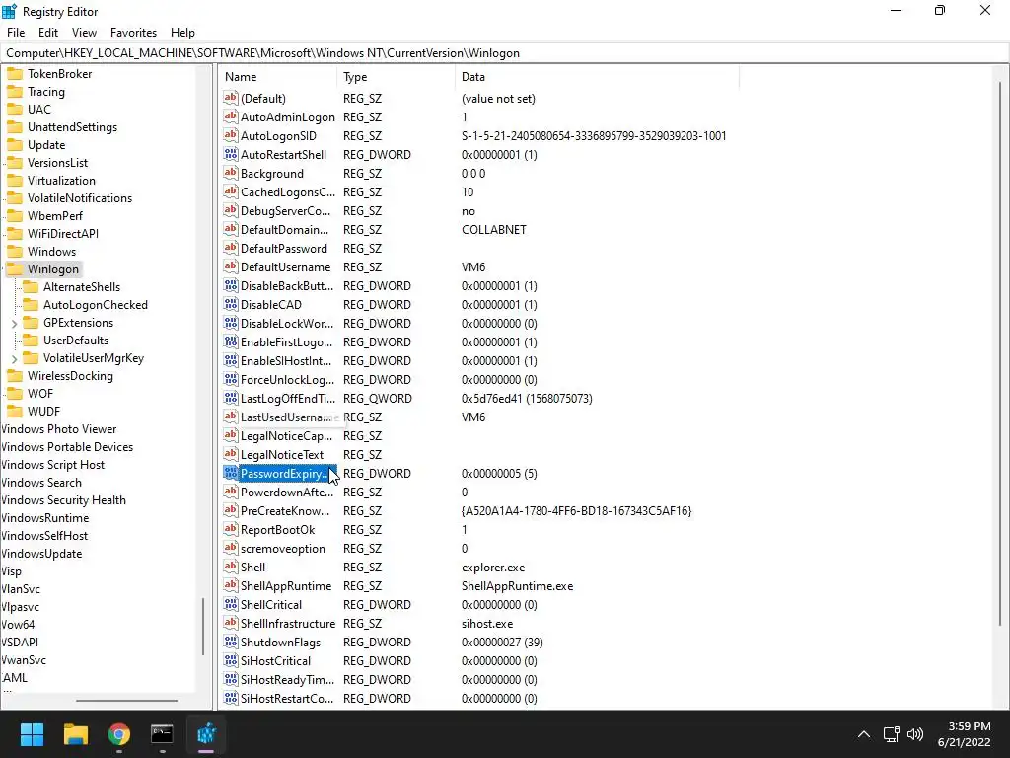Click the DefaultPassword string icon
Viewport: 1010px width, 758px height.
(x=231, y=248)
